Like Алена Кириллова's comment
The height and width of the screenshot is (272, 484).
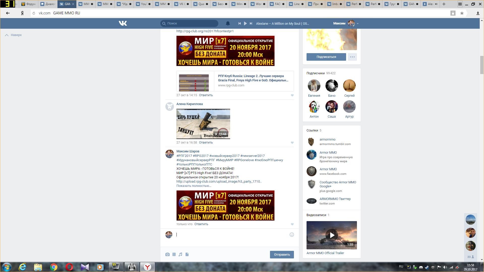tap(292, 143)
